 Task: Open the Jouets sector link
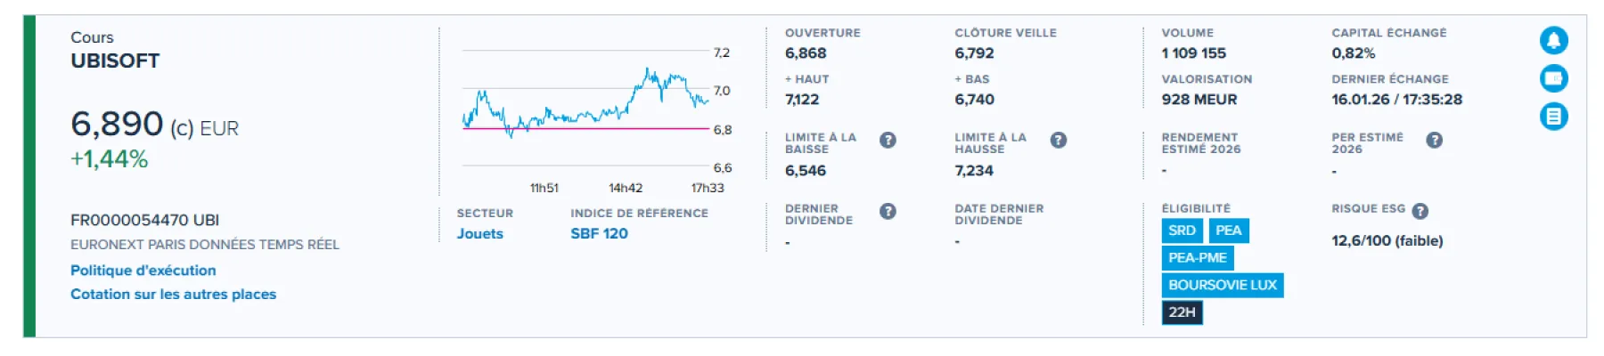coord(479,233)
